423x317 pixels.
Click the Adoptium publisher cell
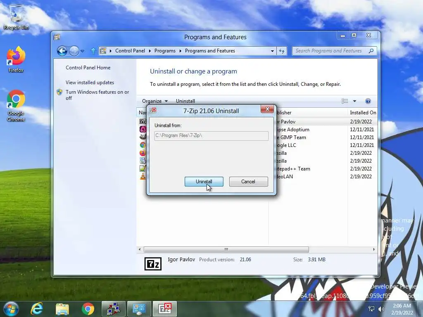pos(293,130)
